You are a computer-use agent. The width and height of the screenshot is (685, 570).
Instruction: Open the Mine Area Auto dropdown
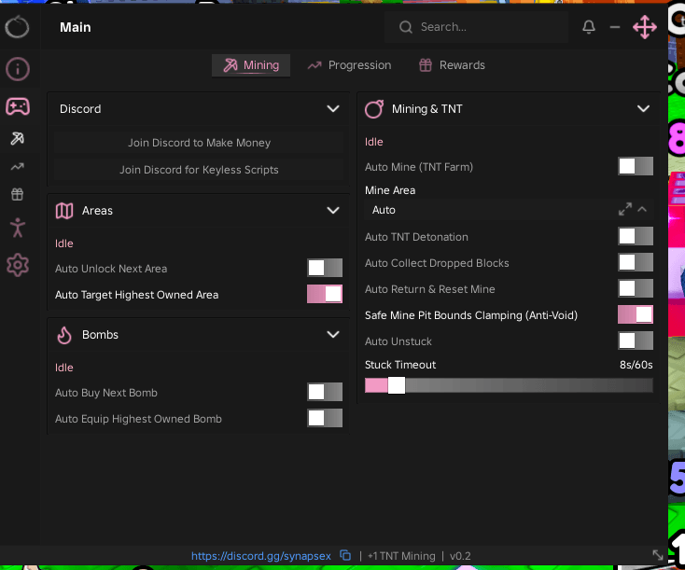click(509, 210)
